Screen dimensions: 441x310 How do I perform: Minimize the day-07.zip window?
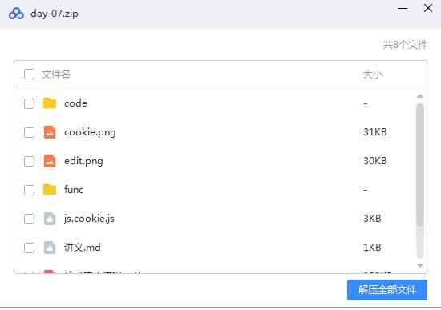point(403,9)
